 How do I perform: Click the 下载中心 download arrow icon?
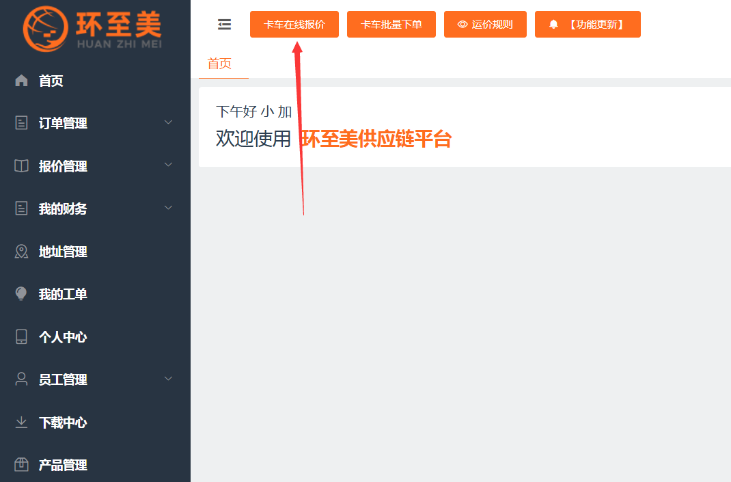(21, 423)
